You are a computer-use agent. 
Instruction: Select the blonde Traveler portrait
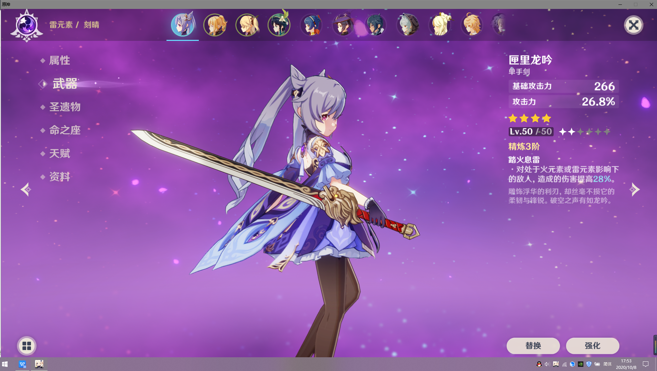247,25
